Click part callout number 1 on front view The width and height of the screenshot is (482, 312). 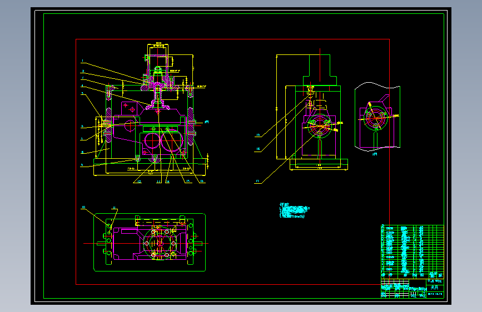coord(82,61)
